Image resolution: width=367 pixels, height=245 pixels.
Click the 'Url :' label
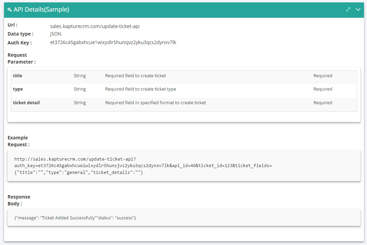(x=12, y=25)
